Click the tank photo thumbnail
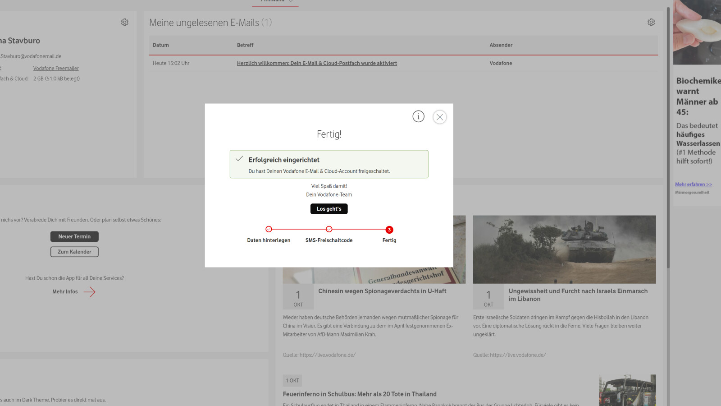This screenshot has width=721, height=406. pos(564,249)
